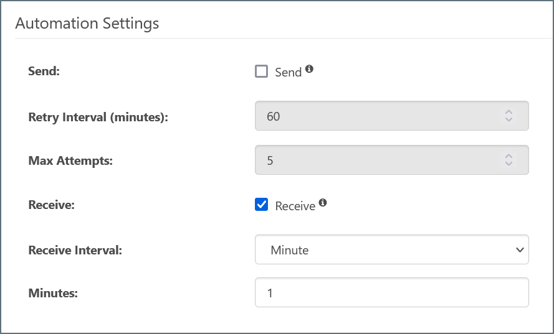Increase Max Attempts with the up arrow
This screenshot has height=334, width=554.
pos(509,157)
